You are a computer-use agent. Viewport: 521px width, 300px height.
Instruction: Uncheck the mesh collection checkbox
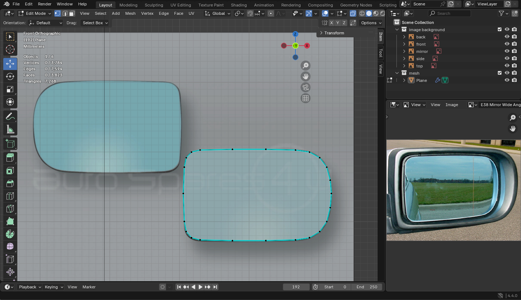500,73
